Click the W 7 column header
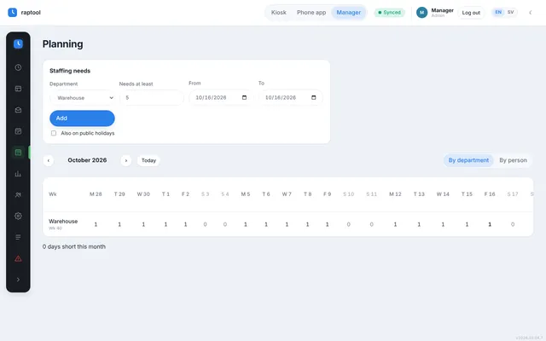This screenshot has height=341, width=546. [x=287, y=194]
